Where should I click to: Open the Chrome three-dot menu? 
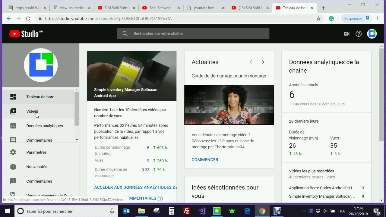(377, 18)
